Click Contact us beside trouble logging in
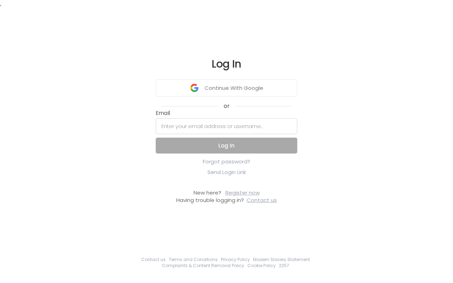 click(262, 200)
